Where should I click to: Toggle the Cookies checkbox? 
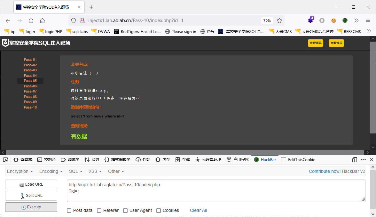click(x=159, y=211)
